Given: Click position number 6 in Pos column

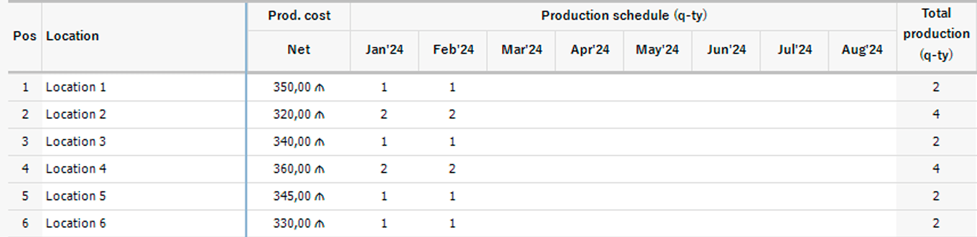Looking at the screenshot, I should (25, 223).
